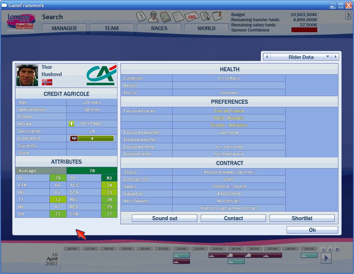Open the newspaper news icon
The height and width of the screenshot is (274, 354).
coord(179,16)
